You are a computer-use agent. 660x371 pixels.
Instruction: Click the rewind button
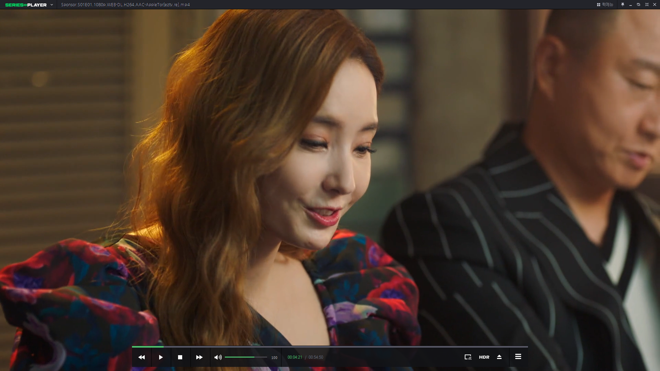pos(142,357)
